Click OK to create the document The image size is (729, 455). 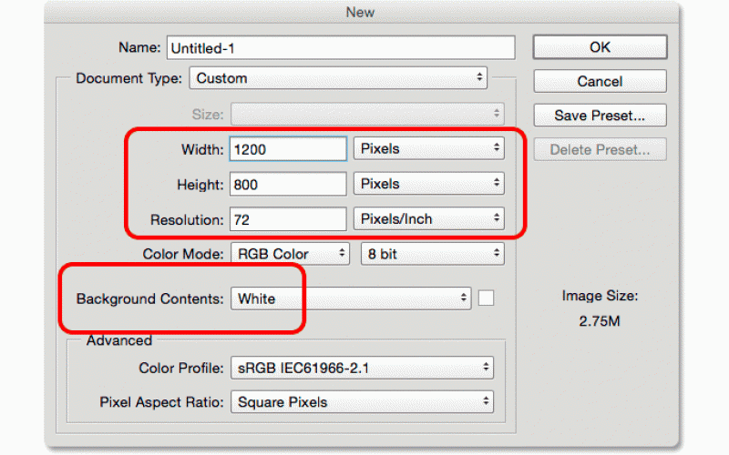[600, 47]
